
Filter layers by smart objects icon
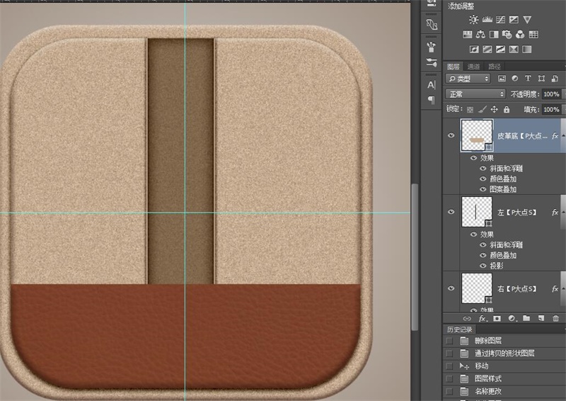(555, 79)
